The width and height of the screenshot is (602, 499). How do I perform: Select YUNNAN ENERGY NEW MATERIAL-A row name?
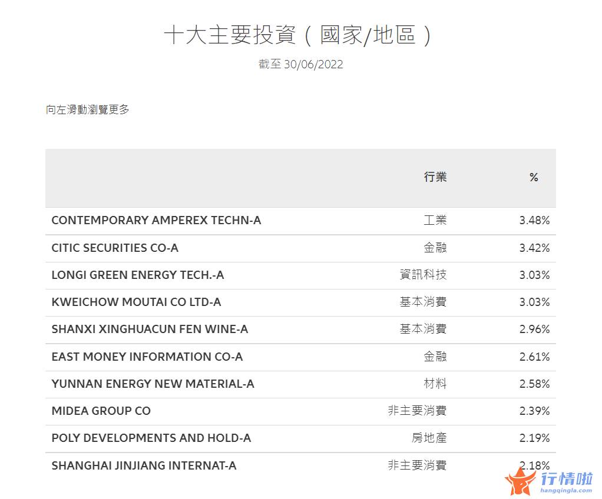click(153, 384)
